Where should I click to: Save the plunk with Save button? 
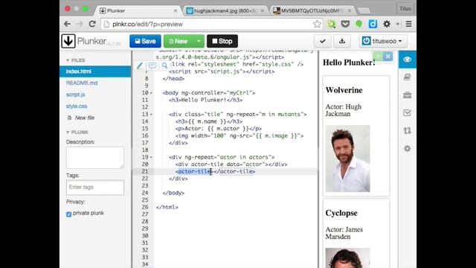(x=145, y=41)
